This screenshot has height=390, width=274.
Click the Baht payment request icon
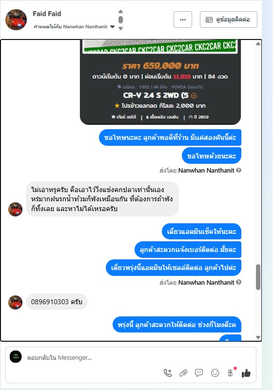click(231, 373)
